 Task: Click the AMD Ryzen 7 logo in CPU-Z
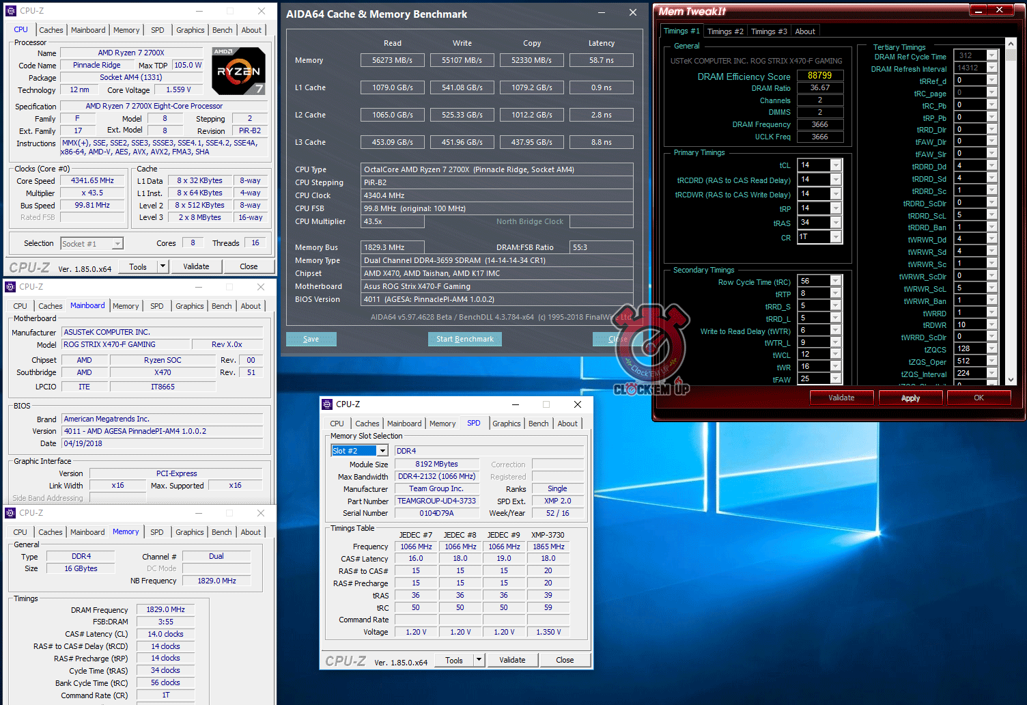point(238,71)
